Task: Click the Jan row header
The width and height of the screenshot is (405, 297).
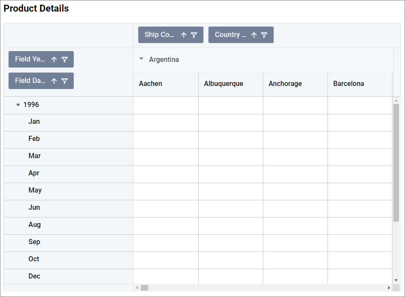Action: pyautogui.click(x=34, y=122)
